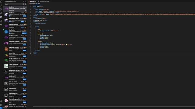Open the Run and Debug view
The image size is (195, 109).
pyautogui.click(x=1, y=13)
